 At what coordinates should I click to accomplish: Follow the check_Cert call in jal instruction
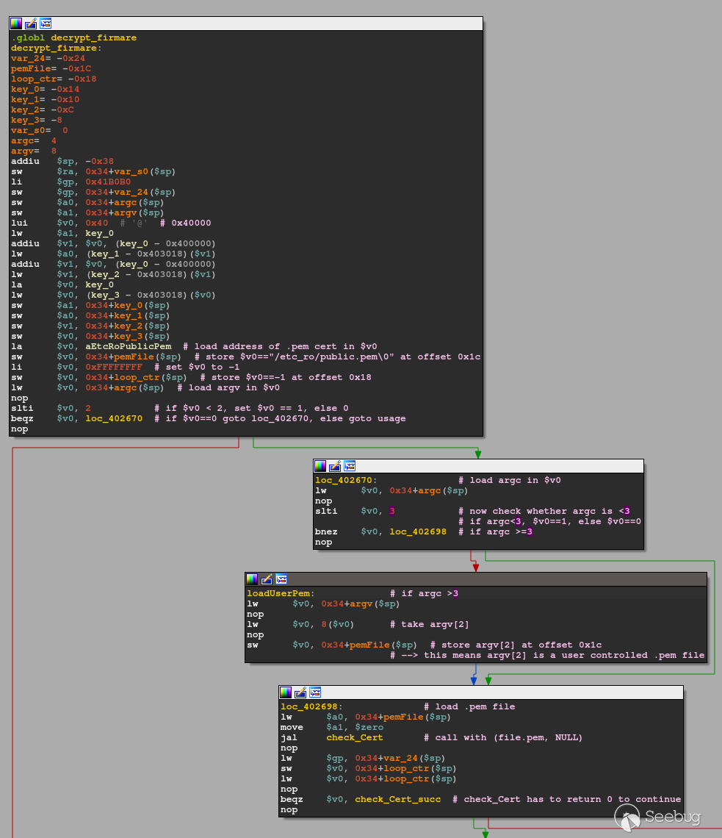355,737
